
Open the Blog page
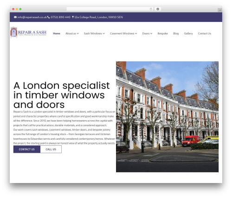click(176, 34)
